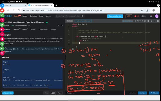This screenshot has width=161, height=101.
Task: Open the color palette in annotation sidebar
Action: click(2, 10)
